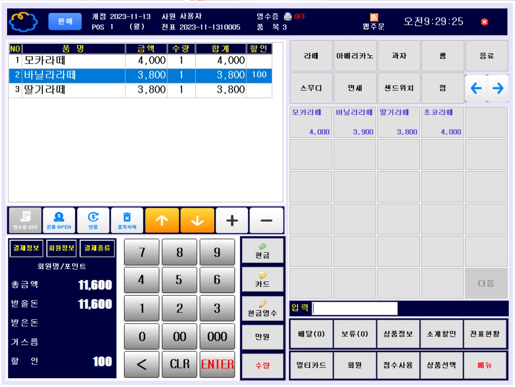
Task: Click the 소계할인 subtotal discount button
Action: click(442, 334)
